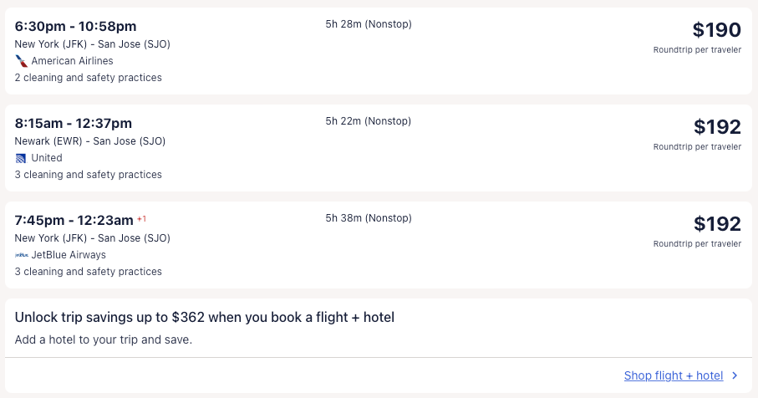Click the $190 roundtrip price
The height and width of the screenshot is (398, 758).
pyautogui.click(x=716, y=31)
